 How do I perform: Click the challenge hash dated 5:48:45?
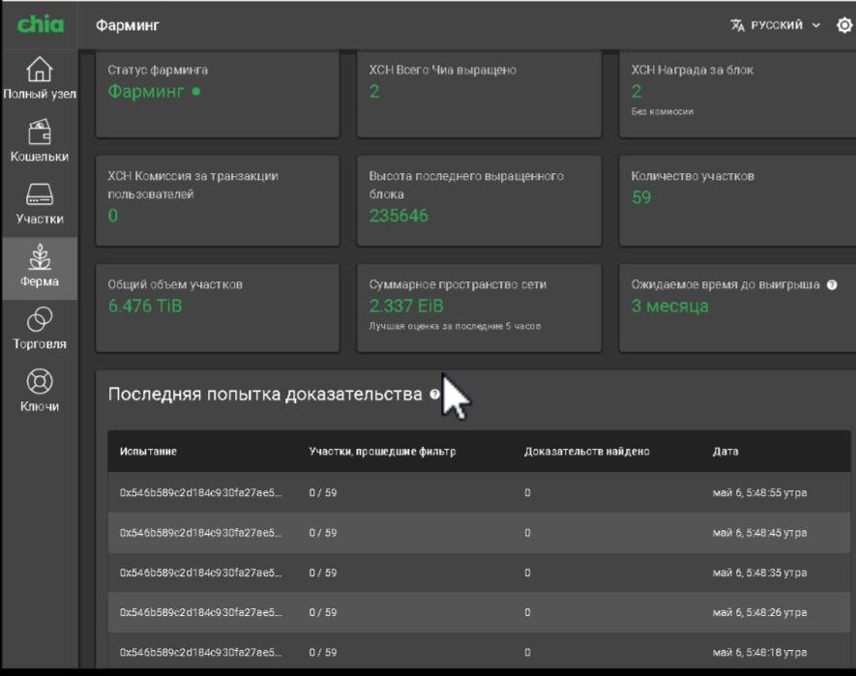pos(200,533)
